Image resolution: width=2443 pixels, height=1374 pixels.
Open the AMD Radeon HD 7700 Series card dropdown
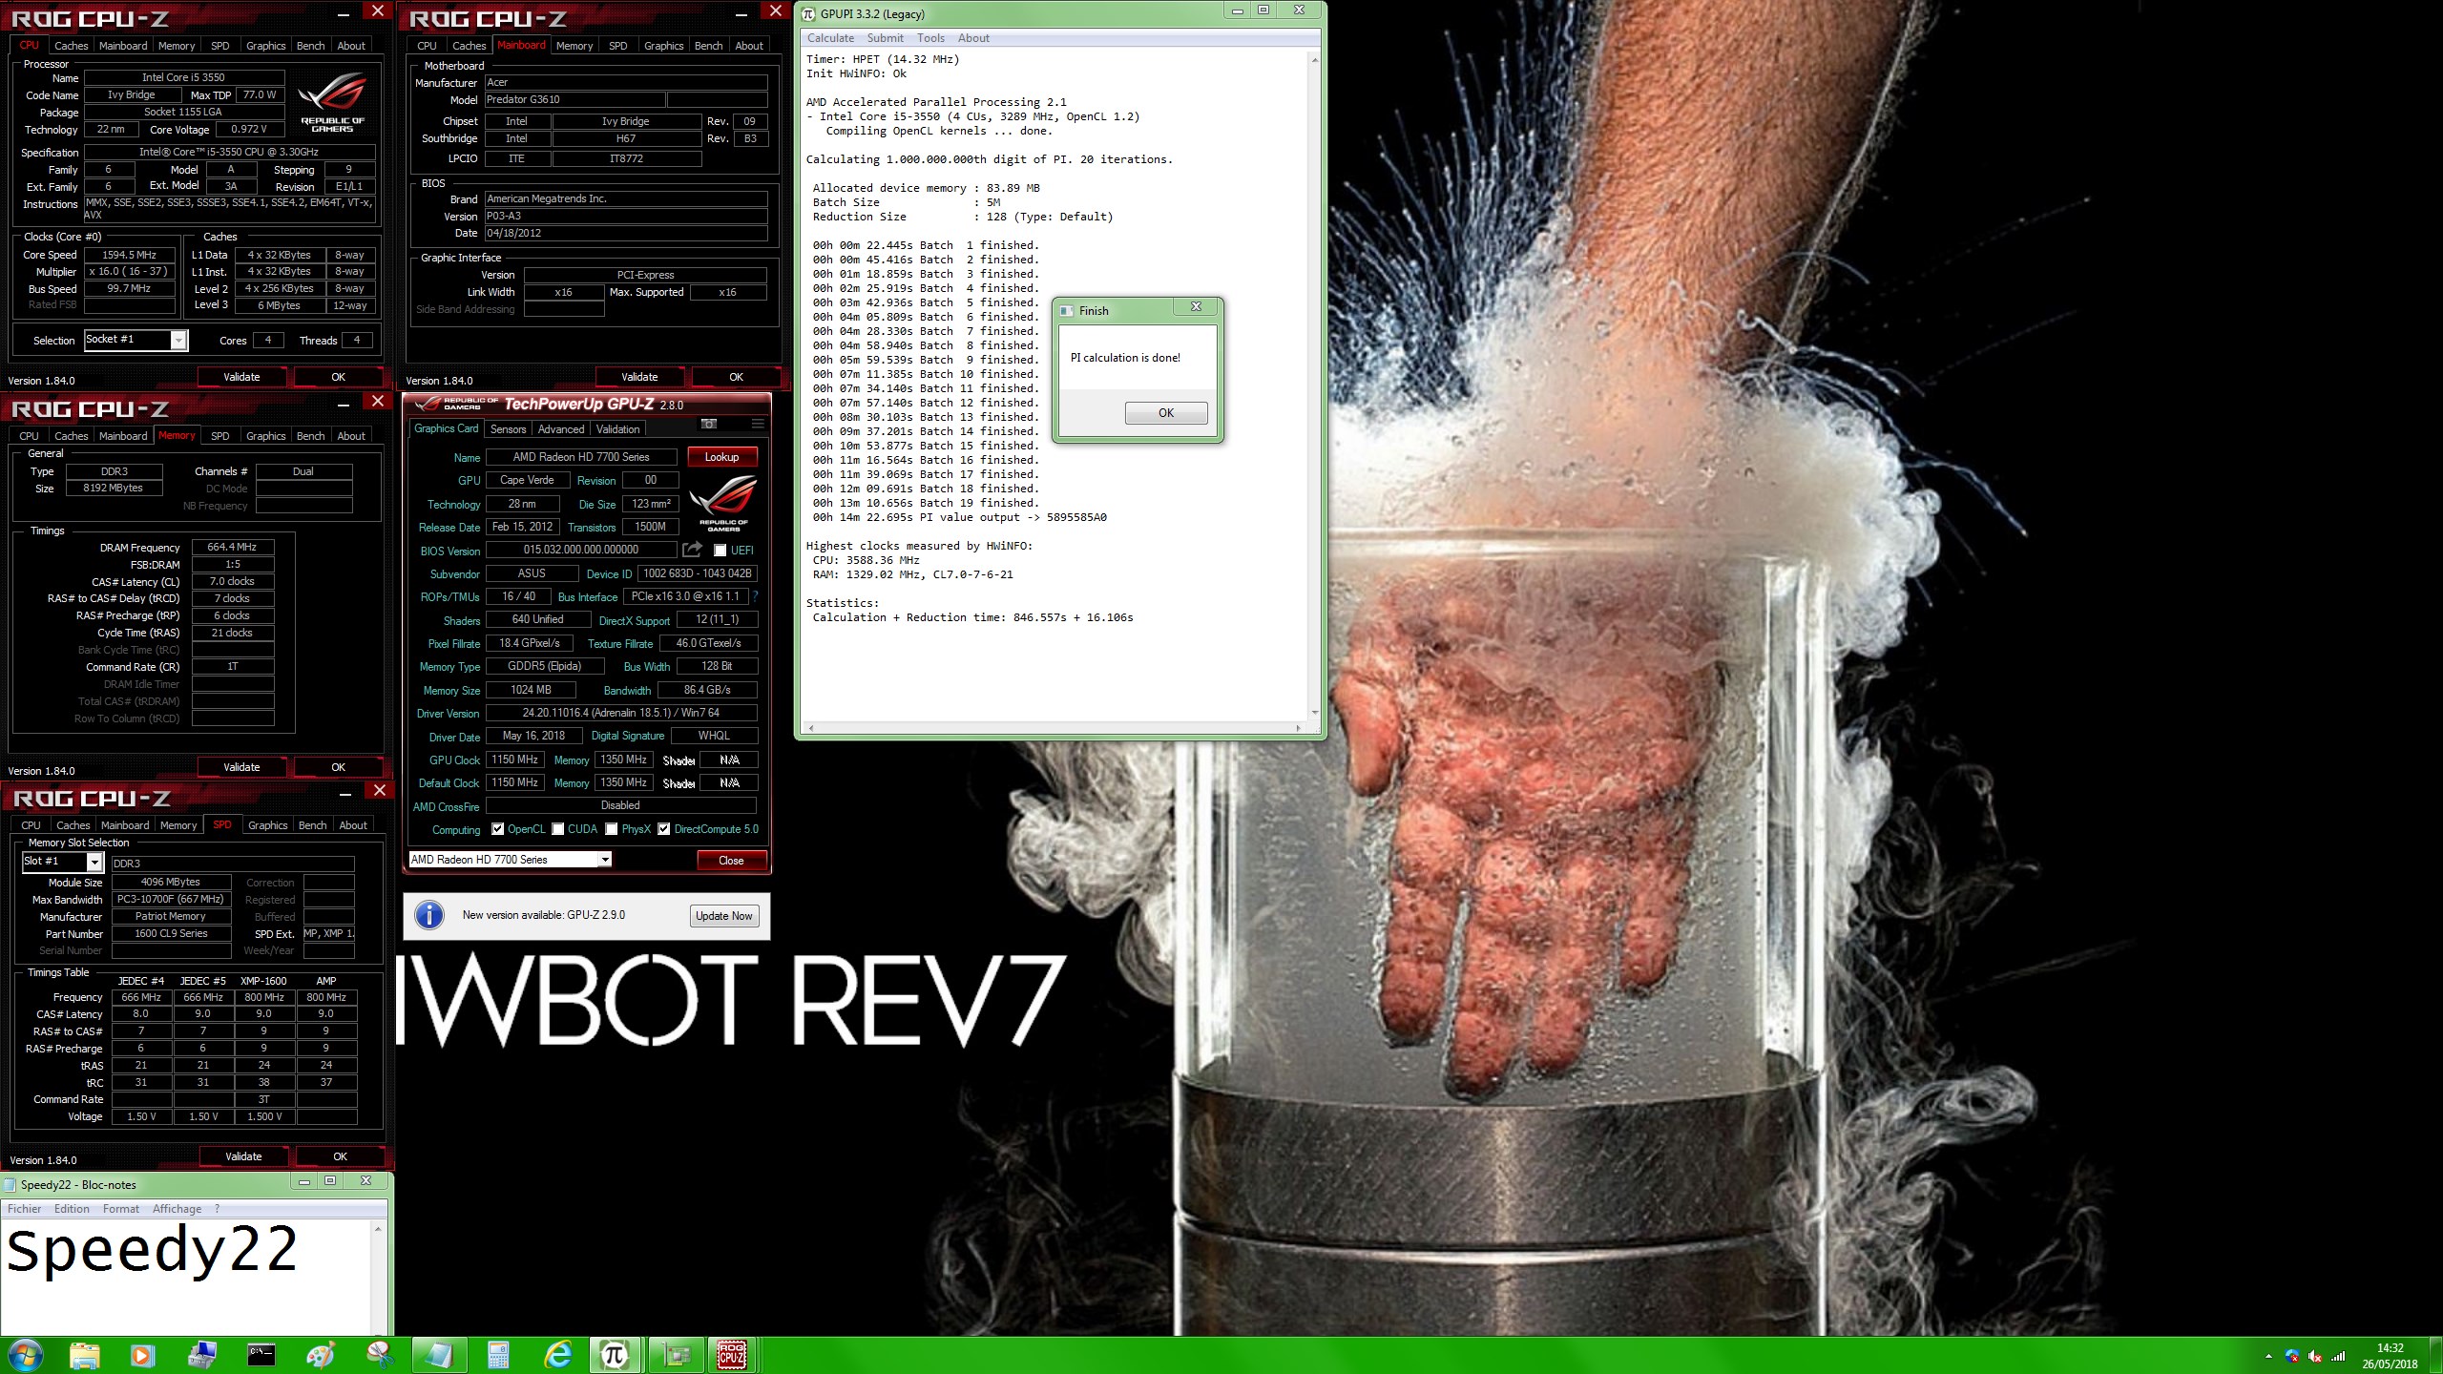(510, 860)
